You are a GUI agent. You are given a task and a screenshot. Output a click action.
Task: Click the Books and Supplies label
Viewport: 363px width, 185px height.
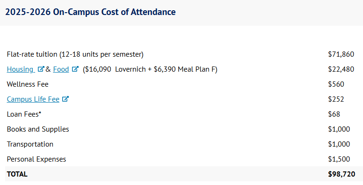click(x=38, y=129)
